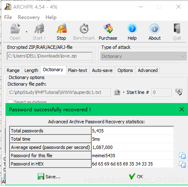The image size is (188, 187).
Task: Minimize the ARCHPR window
Action: [141, 7]
